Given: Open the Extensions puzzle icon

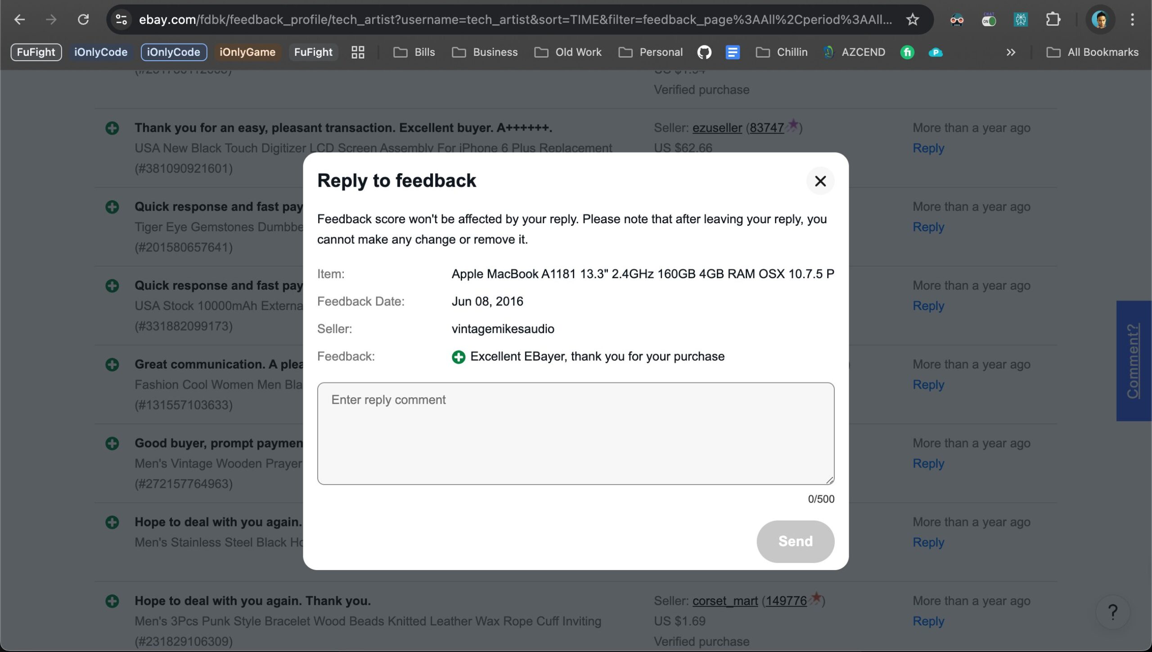Looking at the screenshot, I should click(1053, 19).
